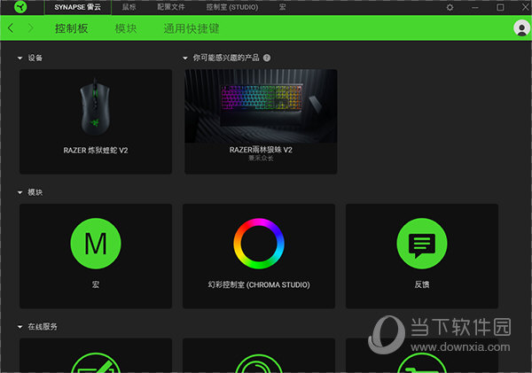Collapse the 在线服务 section
The height and width of the screenshot is (373, 532).
coord(20,327)
